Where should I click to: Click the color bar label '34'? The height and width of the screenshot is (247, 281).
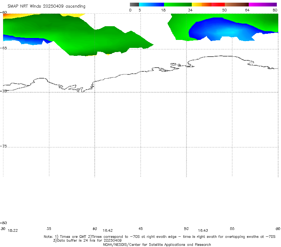(x=190, y=10)
